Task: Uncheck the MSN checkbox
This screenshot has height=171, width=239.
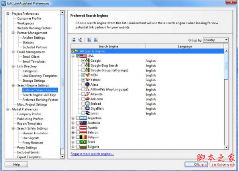Action: [x=83, y=75]
